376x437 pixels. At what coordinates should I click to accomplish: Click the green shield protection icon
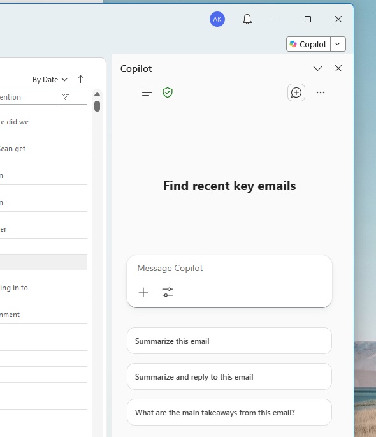[x=168, y=93]
